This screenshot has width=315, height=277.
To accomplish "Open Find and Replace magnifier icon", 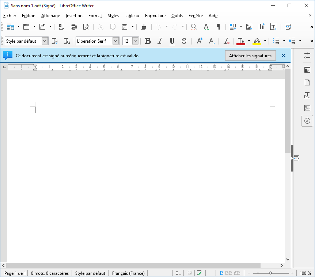I will (194, 27).
